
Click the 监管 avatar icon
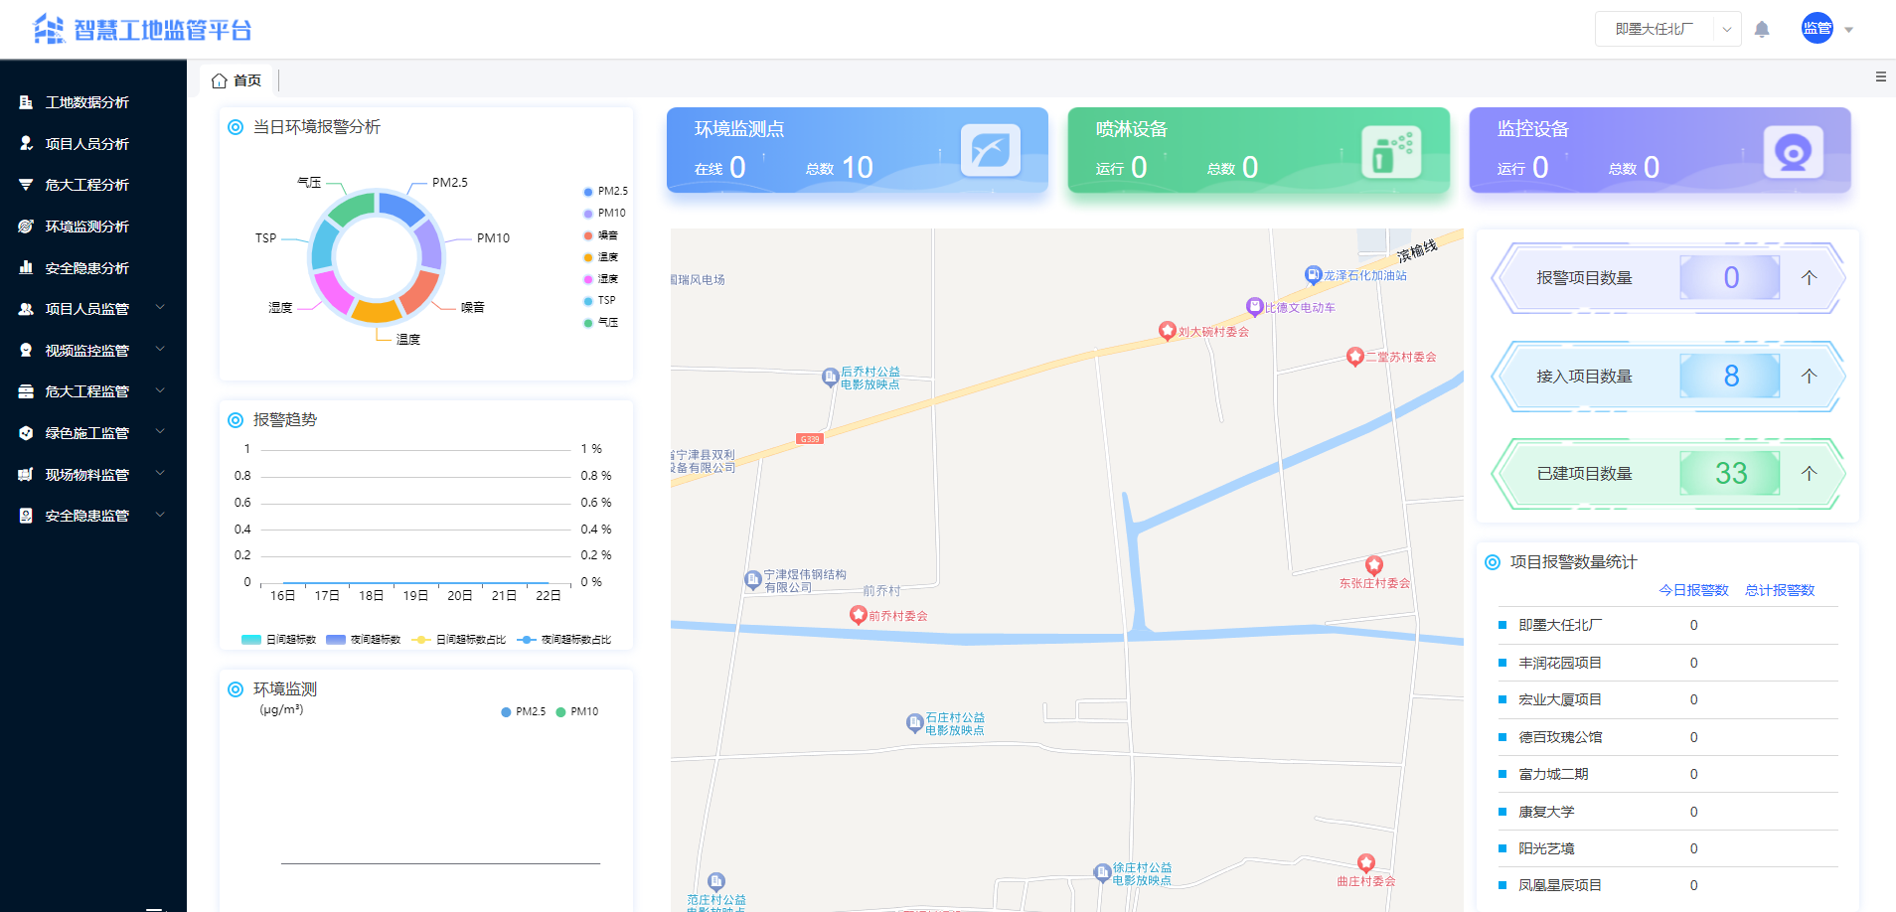[x=1817, y=28]
